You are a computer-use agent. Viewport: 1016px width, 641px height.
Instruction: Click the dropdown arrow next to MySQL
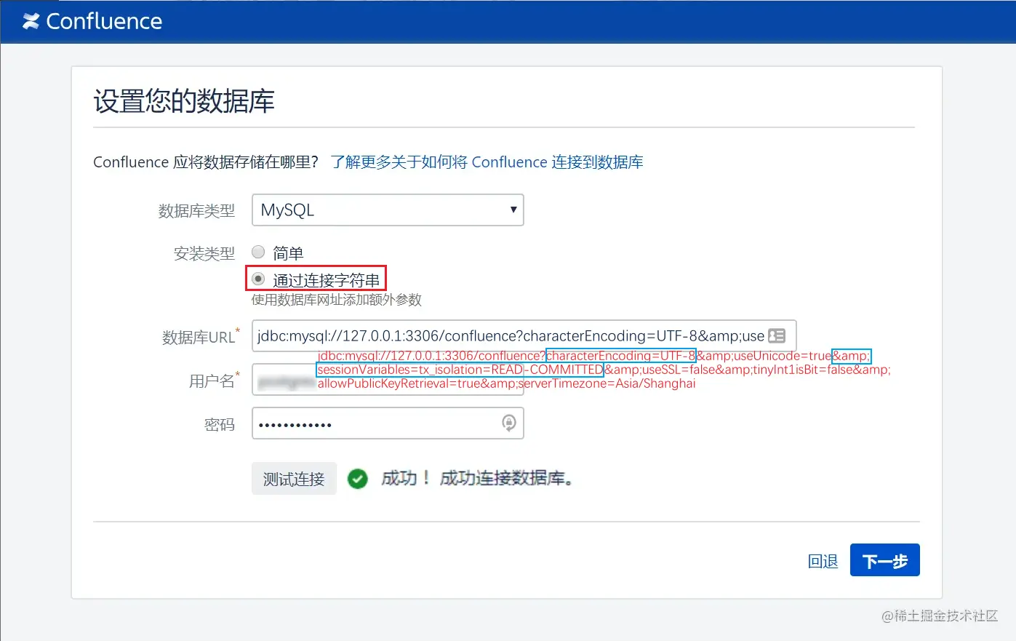click(x=513, y=210)
